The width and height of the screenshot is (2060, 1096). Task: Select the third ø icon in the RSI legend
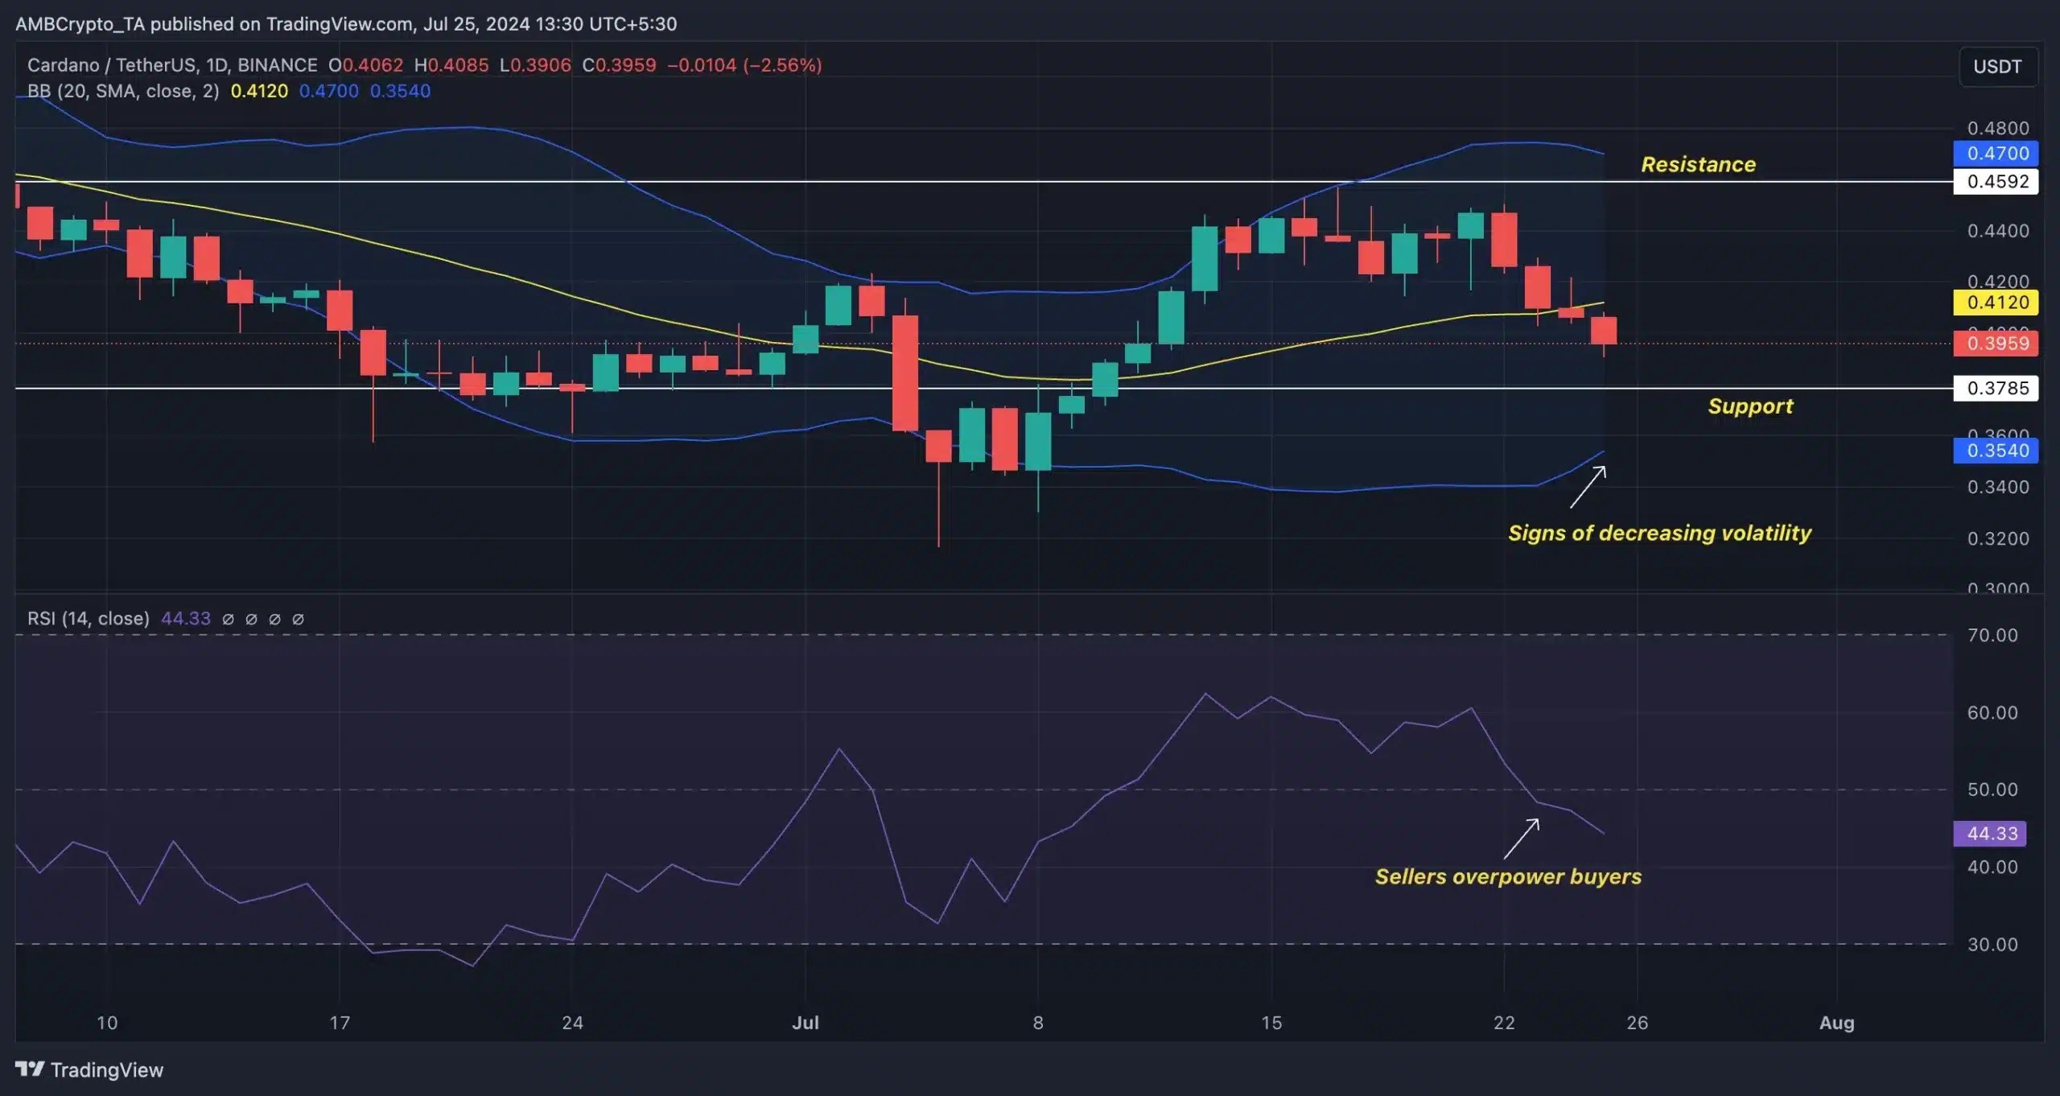(275, 620)
